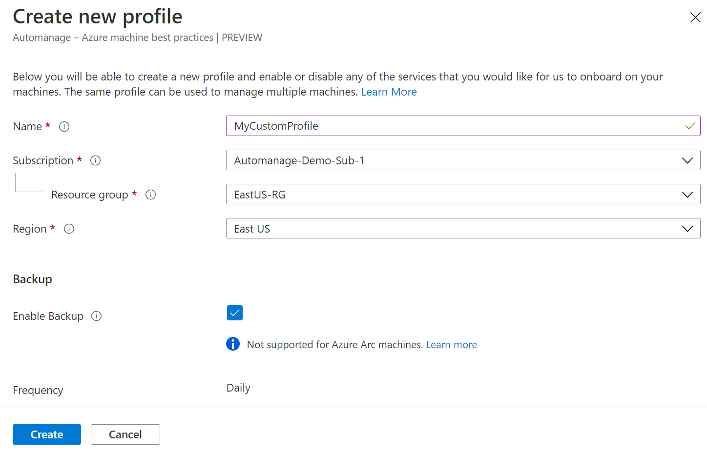Click the Region field info icon
Screen dimensions: 707x453
(69, 229)
